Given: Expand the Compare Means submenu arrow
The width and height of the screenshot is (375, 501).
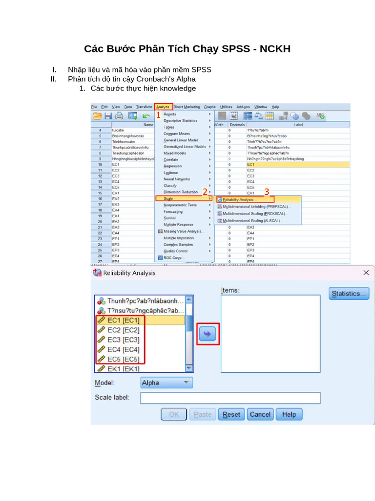Looking at the screenshot, I should pos(210,134).
